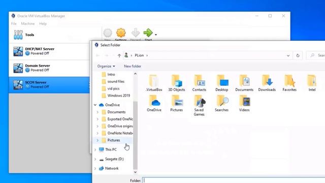Select DHCP/NAT Server virtual machine
The height and width of the screenshot is (183, 325).
coord(49,51)
